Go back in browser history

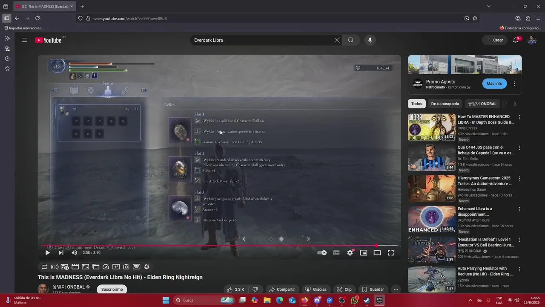coord(17,18)
